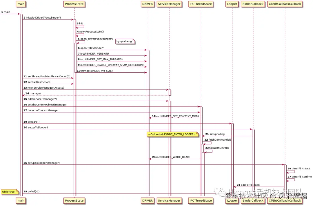
Task: Select the top 'IPCThreadState' participant box
Action: [x=201, y=4]
